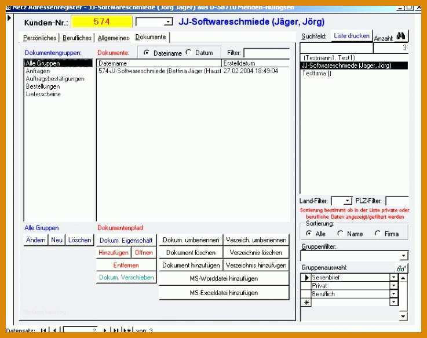Switch to the Allgemeines tab
The image size is (427, 338).
pos(113,38)
